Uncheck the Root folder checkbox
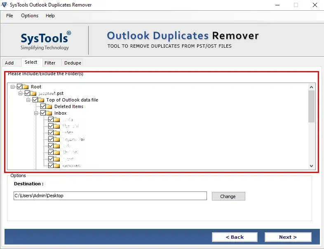The height and width of the screenshot is (249, 324). [x=20, y=87]
